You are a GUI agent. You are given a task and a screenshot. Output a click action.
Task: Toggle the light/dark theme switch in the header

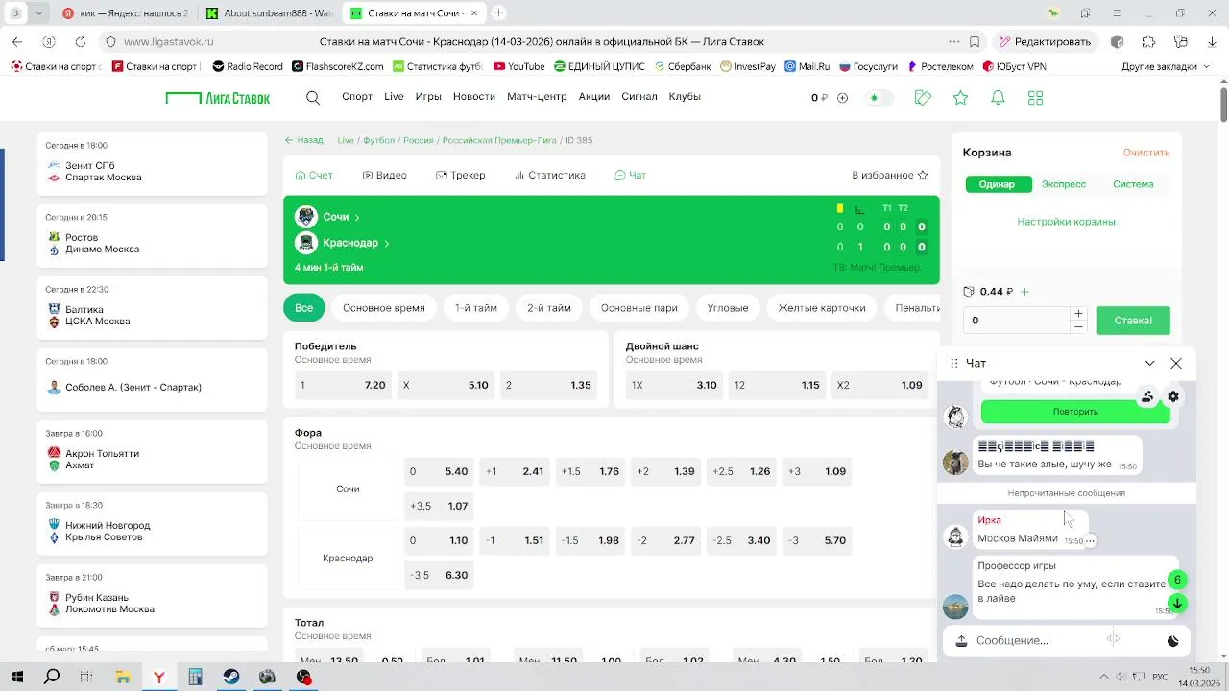tap(879, 98)
